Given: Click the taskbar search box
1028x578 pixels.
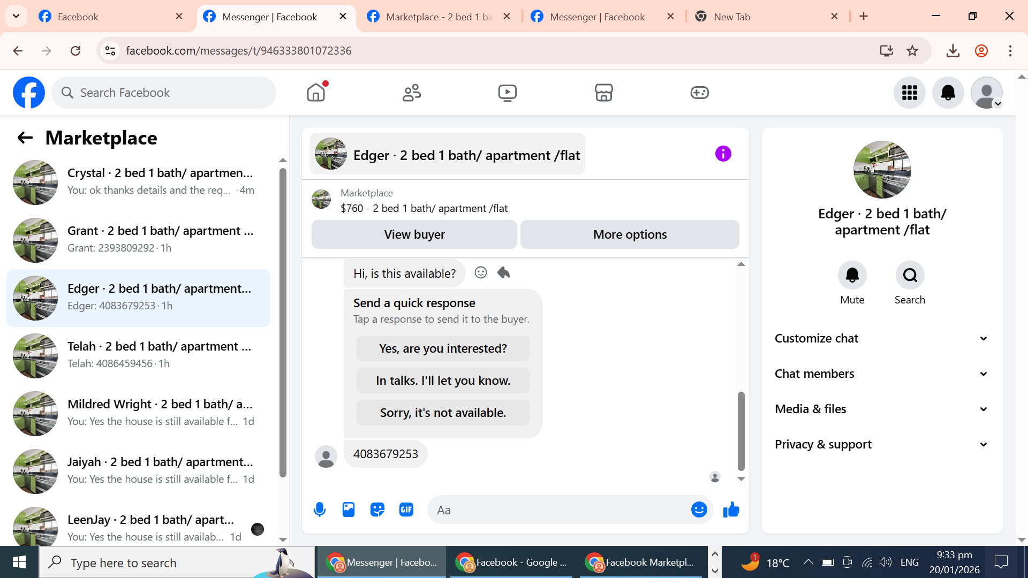Looking at the screenshot, I should click(x=177, y=562).
